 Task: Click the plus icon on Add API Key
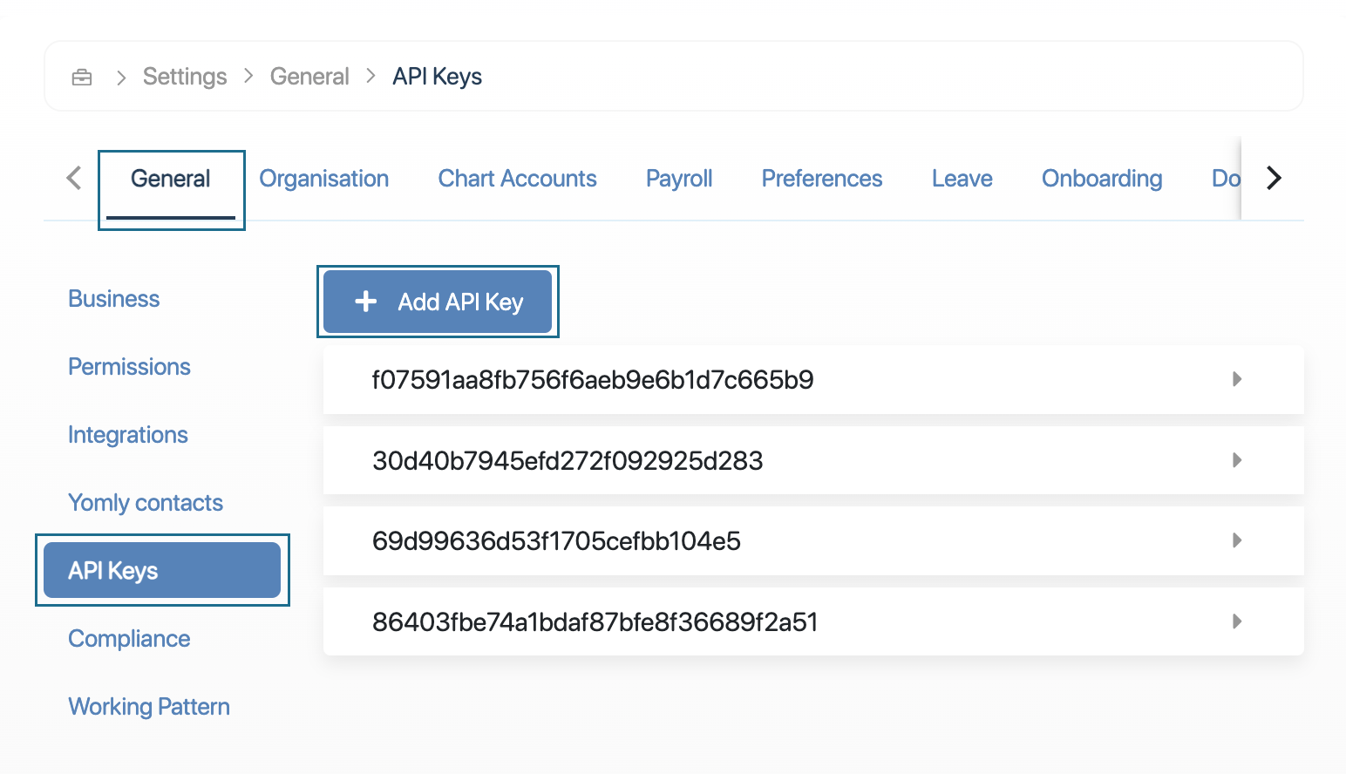tap(366, 302)
